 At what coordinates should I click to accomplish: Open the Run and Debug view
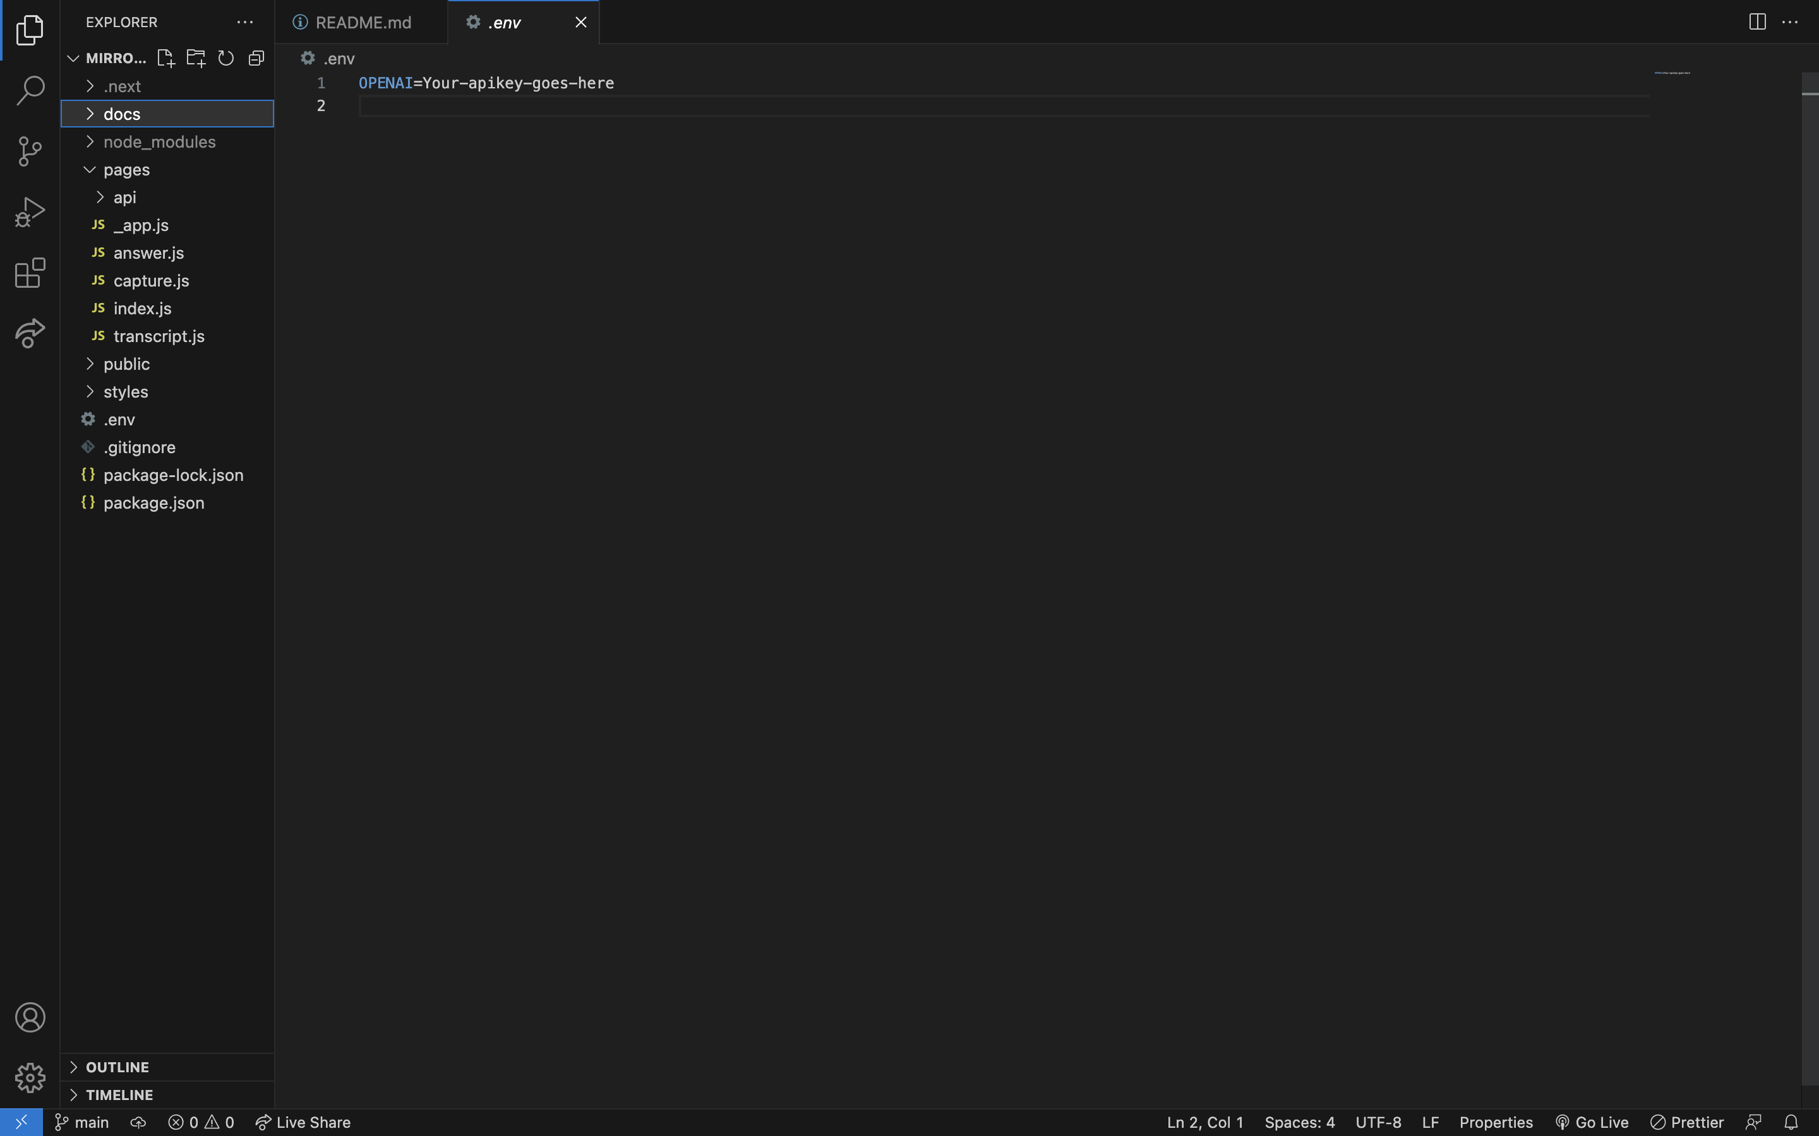point(30,211)
